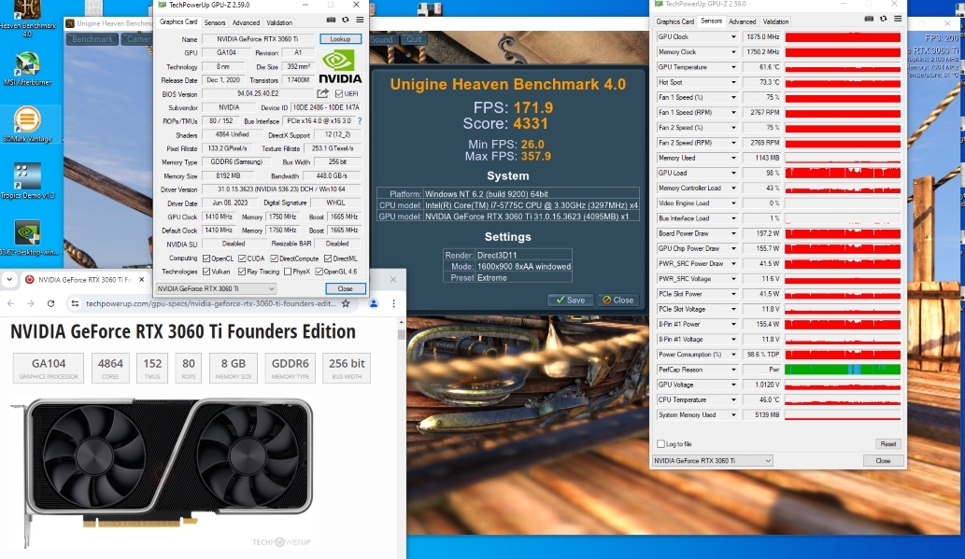965x559 pixels.
Task: Open GPU selector dropdown in Sensors window
Action: tap(712, 460)
